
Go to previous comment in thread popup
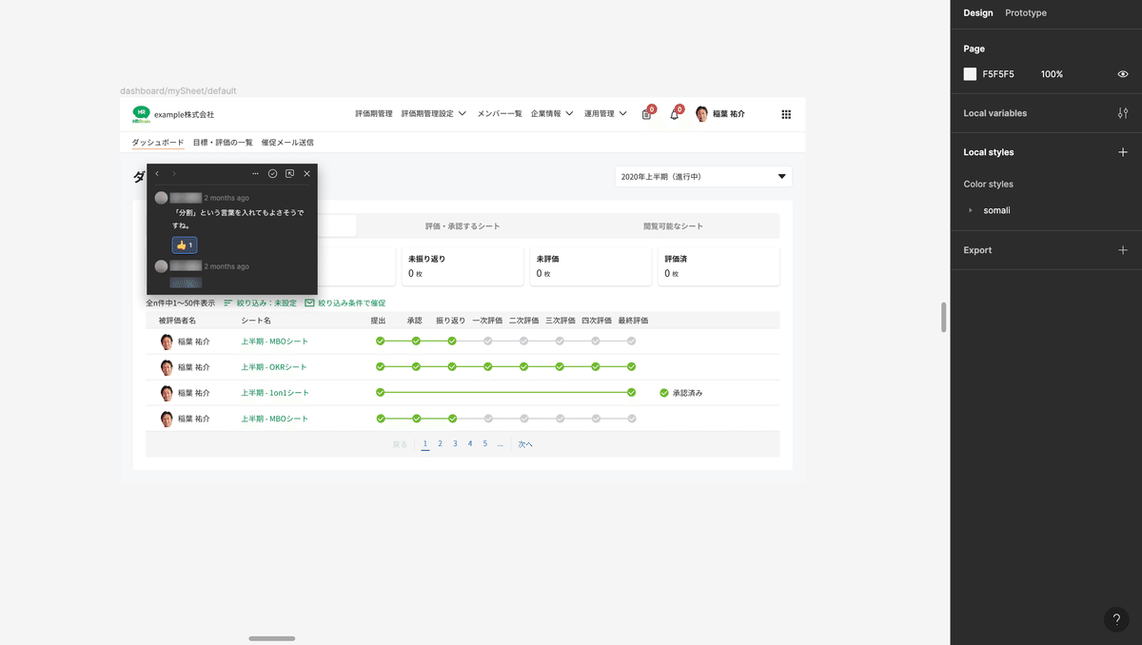(x=157, y=174)
